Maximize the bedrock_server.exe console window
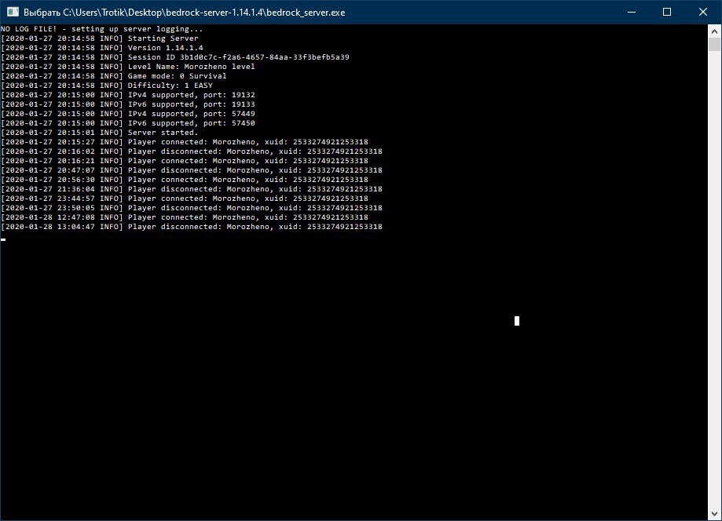Screen dimensions: 722x521 coord(667,12)
